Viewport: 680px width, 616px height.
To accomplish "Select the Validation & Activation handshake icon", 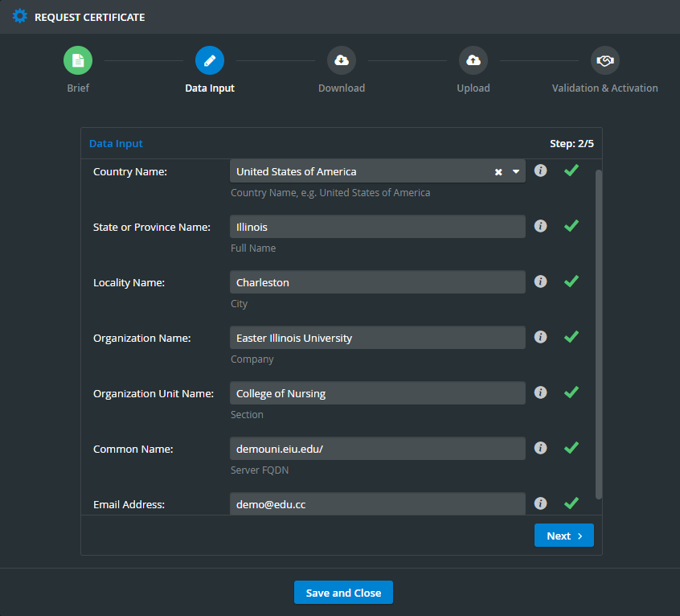I will click(x=605, y=60).
